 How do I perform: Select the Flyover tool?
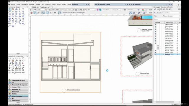pyautogui.click(x=16, y=9)
